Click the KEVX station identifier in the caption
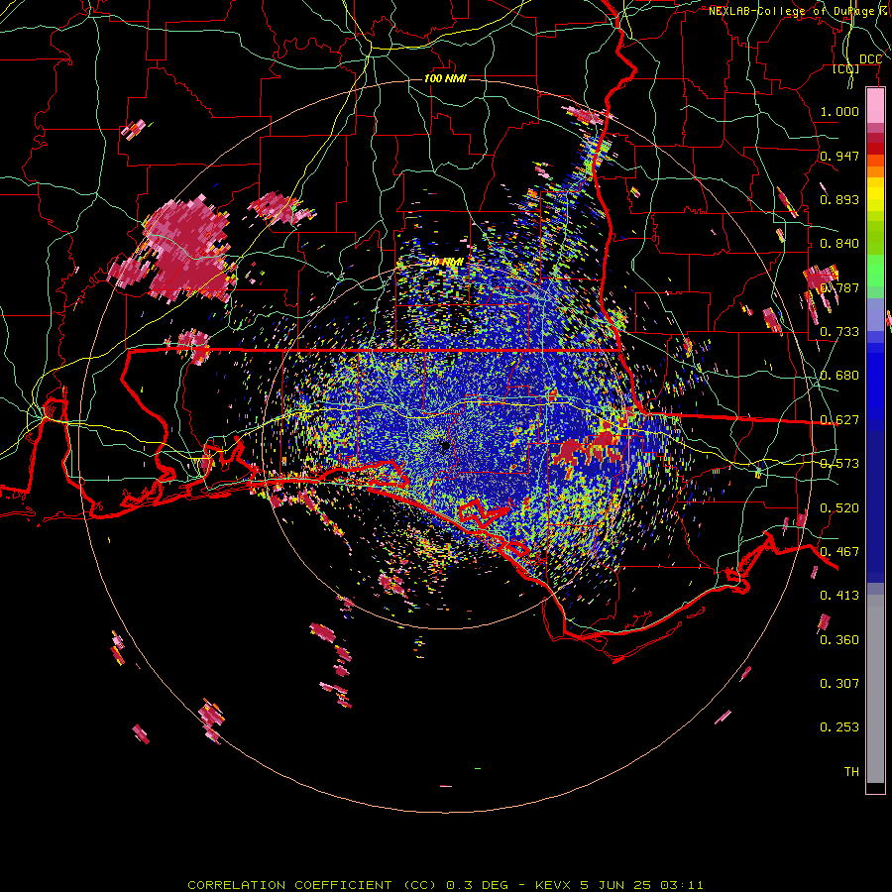 pyautogui.click(x=555, y=885)
